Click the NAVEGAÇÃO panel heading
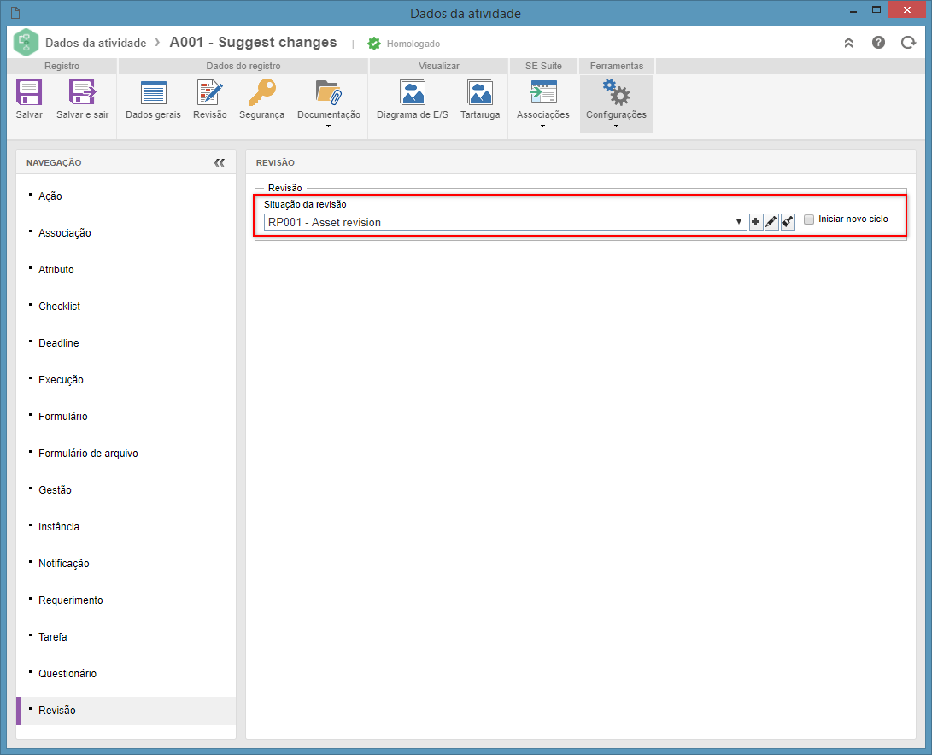The image size is (932, 755). click(54, 163)
